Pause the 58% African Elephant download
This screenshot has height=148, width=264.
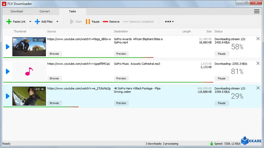222,54
